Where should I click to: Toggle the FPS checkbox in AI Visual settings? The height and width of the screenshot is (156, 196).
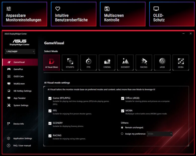[50, 111]
